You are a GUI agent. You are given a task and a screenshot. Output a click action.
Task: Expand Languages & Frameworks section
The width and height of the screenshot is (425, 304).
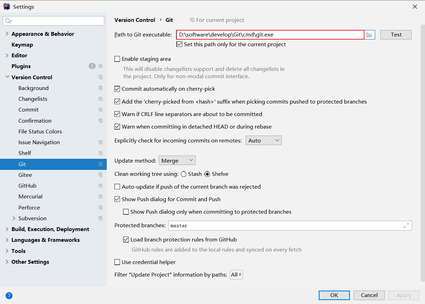tap(7, 240)
